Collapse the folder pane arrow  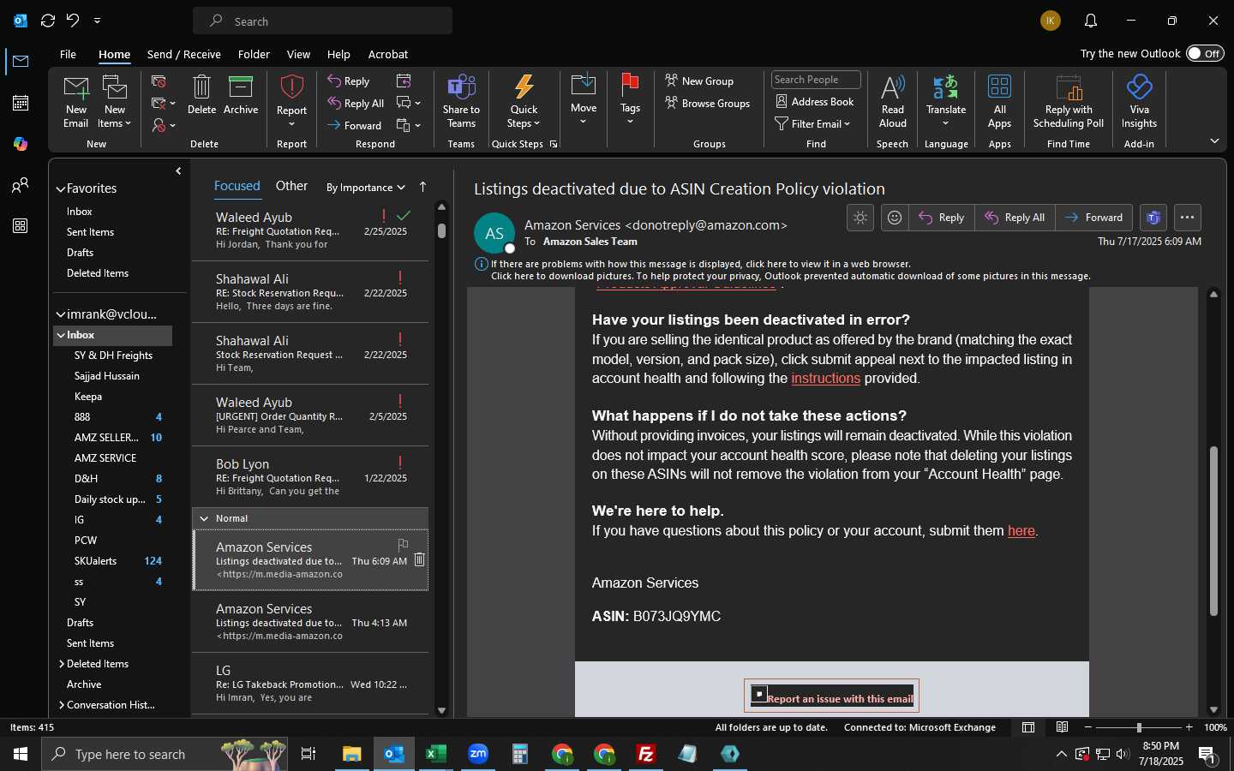pyautogui.click(x=178, y=171)
